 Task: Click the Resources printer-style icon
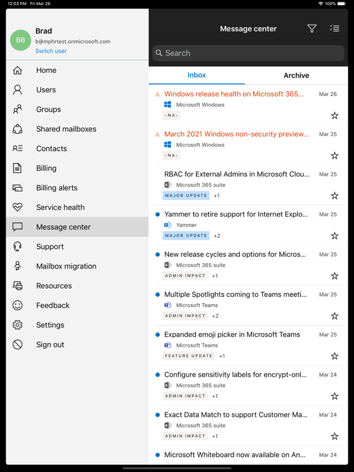tap(17, 286)
